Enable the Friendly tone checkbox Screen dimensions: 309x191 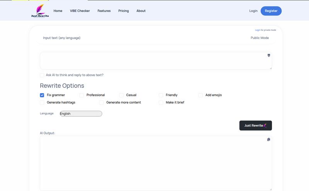(161, 95)
